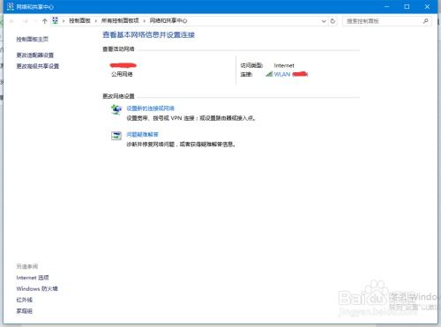Select 所有控制面板项 breadcrumb item
This screenshot has height=327, width=441.
tap(120, 20)
